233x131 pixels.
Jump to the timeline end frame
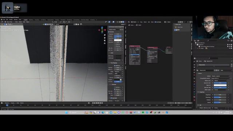pos(102,103)
